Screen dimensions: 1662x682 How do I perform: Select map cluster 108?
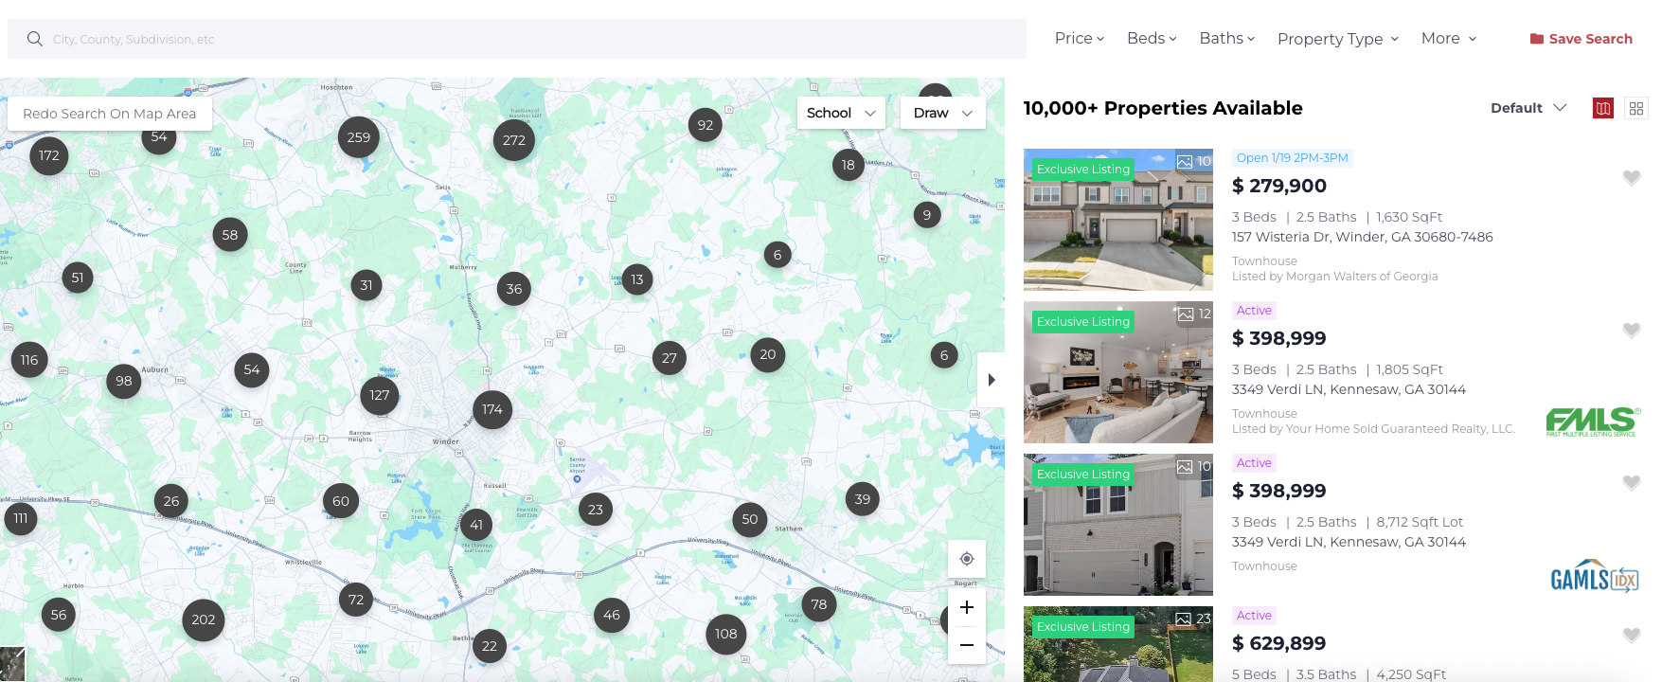(x=726, y=634)
